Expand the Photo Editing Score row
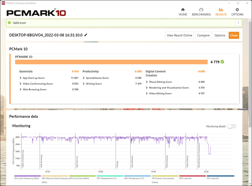The width and height of the screenshot is (252, 186). point(147,82)
